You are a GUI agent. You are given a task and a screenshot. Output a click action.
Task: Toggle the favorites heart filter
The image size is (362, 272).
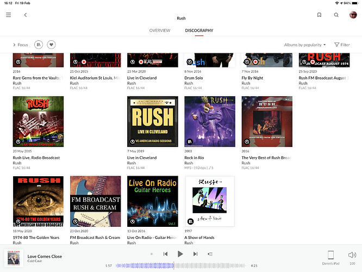pyautogui.click(x=51, y=45)
